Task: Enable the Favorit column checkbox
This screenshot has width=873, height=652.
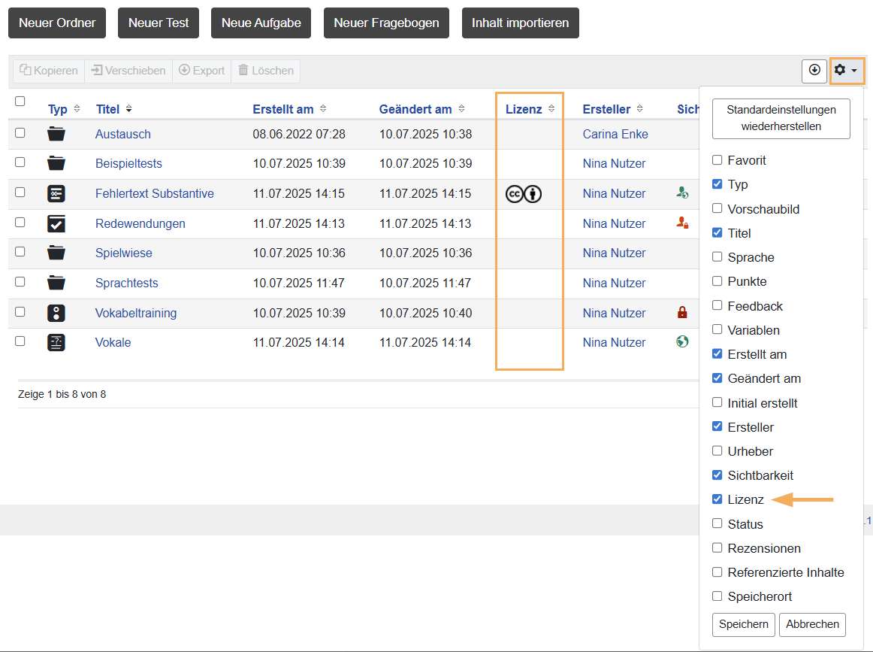Action: [717, 160]
